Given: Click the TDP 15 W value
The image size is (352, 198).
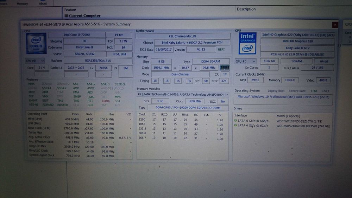Looking at the screenshot, I should point(123,41).
